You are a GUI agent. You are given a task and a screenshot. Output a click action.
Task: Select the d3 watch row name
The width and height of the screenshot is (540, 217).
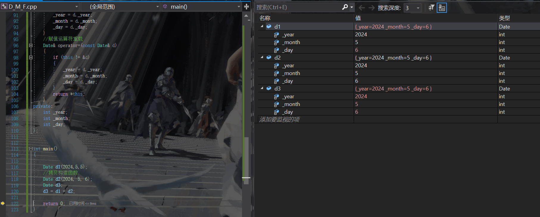coord(277,89)
